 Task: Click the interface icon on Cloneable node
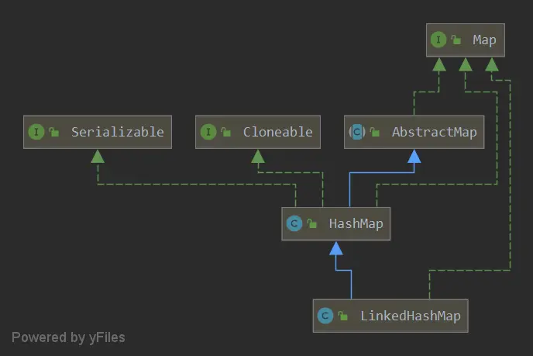208,132
